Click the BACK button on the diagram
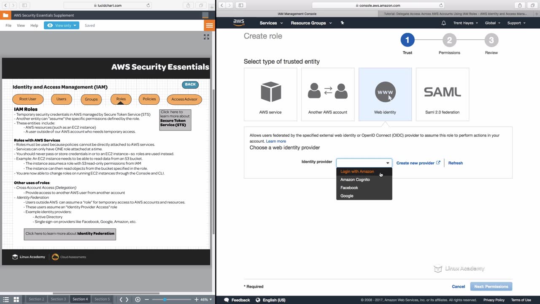Viewport: 540px width, 304px height. (x=190, y=84)
